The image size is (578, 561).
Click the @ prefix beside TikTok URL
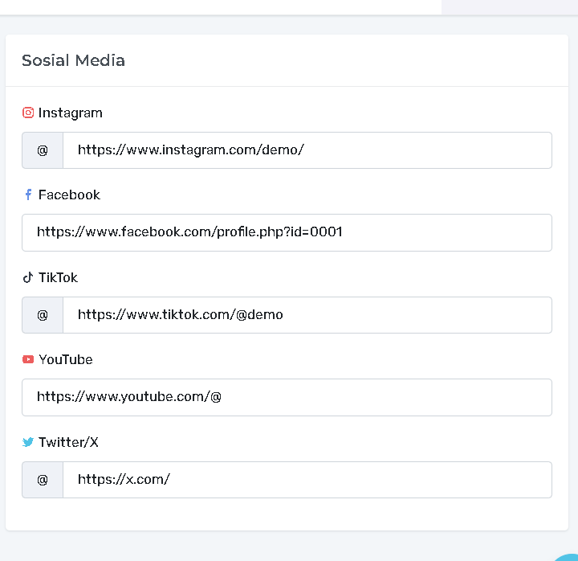43,315
